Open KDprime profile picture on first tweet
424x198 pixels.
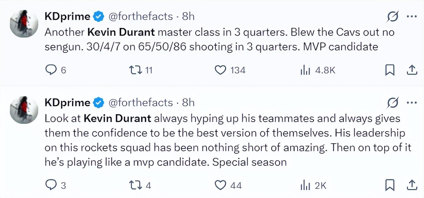[24, 23]
